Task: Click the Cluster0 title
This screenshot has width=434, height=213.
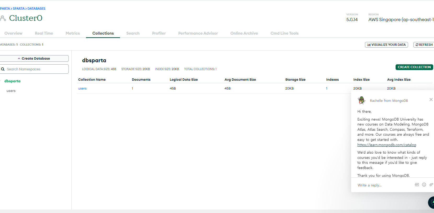Action: 26,18
